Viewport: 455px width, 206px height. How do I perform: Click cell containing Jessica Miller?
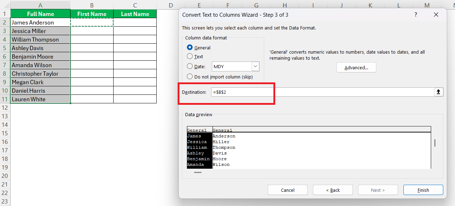point(41,31)
